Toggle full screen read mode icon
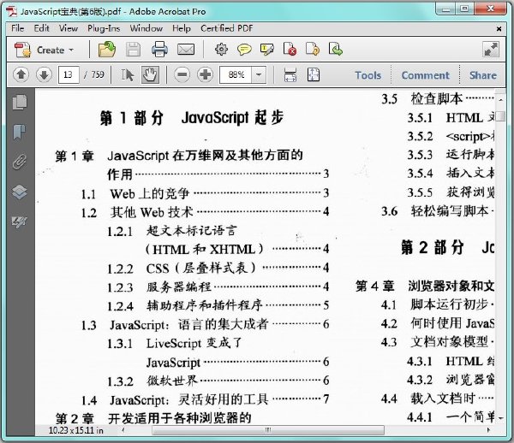The image size is (514, 443). pos(491,50)
